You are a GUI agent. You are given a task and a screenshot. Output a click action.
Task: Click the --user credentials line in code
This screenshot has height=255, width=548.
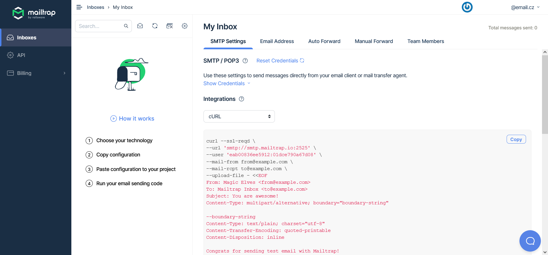coord(264,155)
